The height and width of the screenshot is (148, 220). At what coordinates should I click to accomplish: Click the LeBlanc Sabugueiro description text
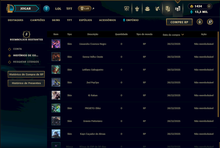[x=93, y=70]
